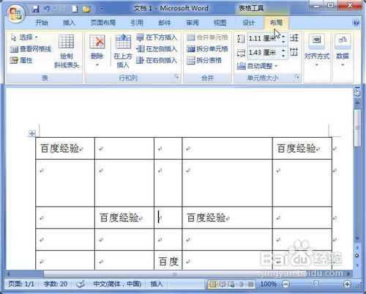Decrease column width spinner down arrow
Viewport: 366px width, 294px height.
(284, 56)
